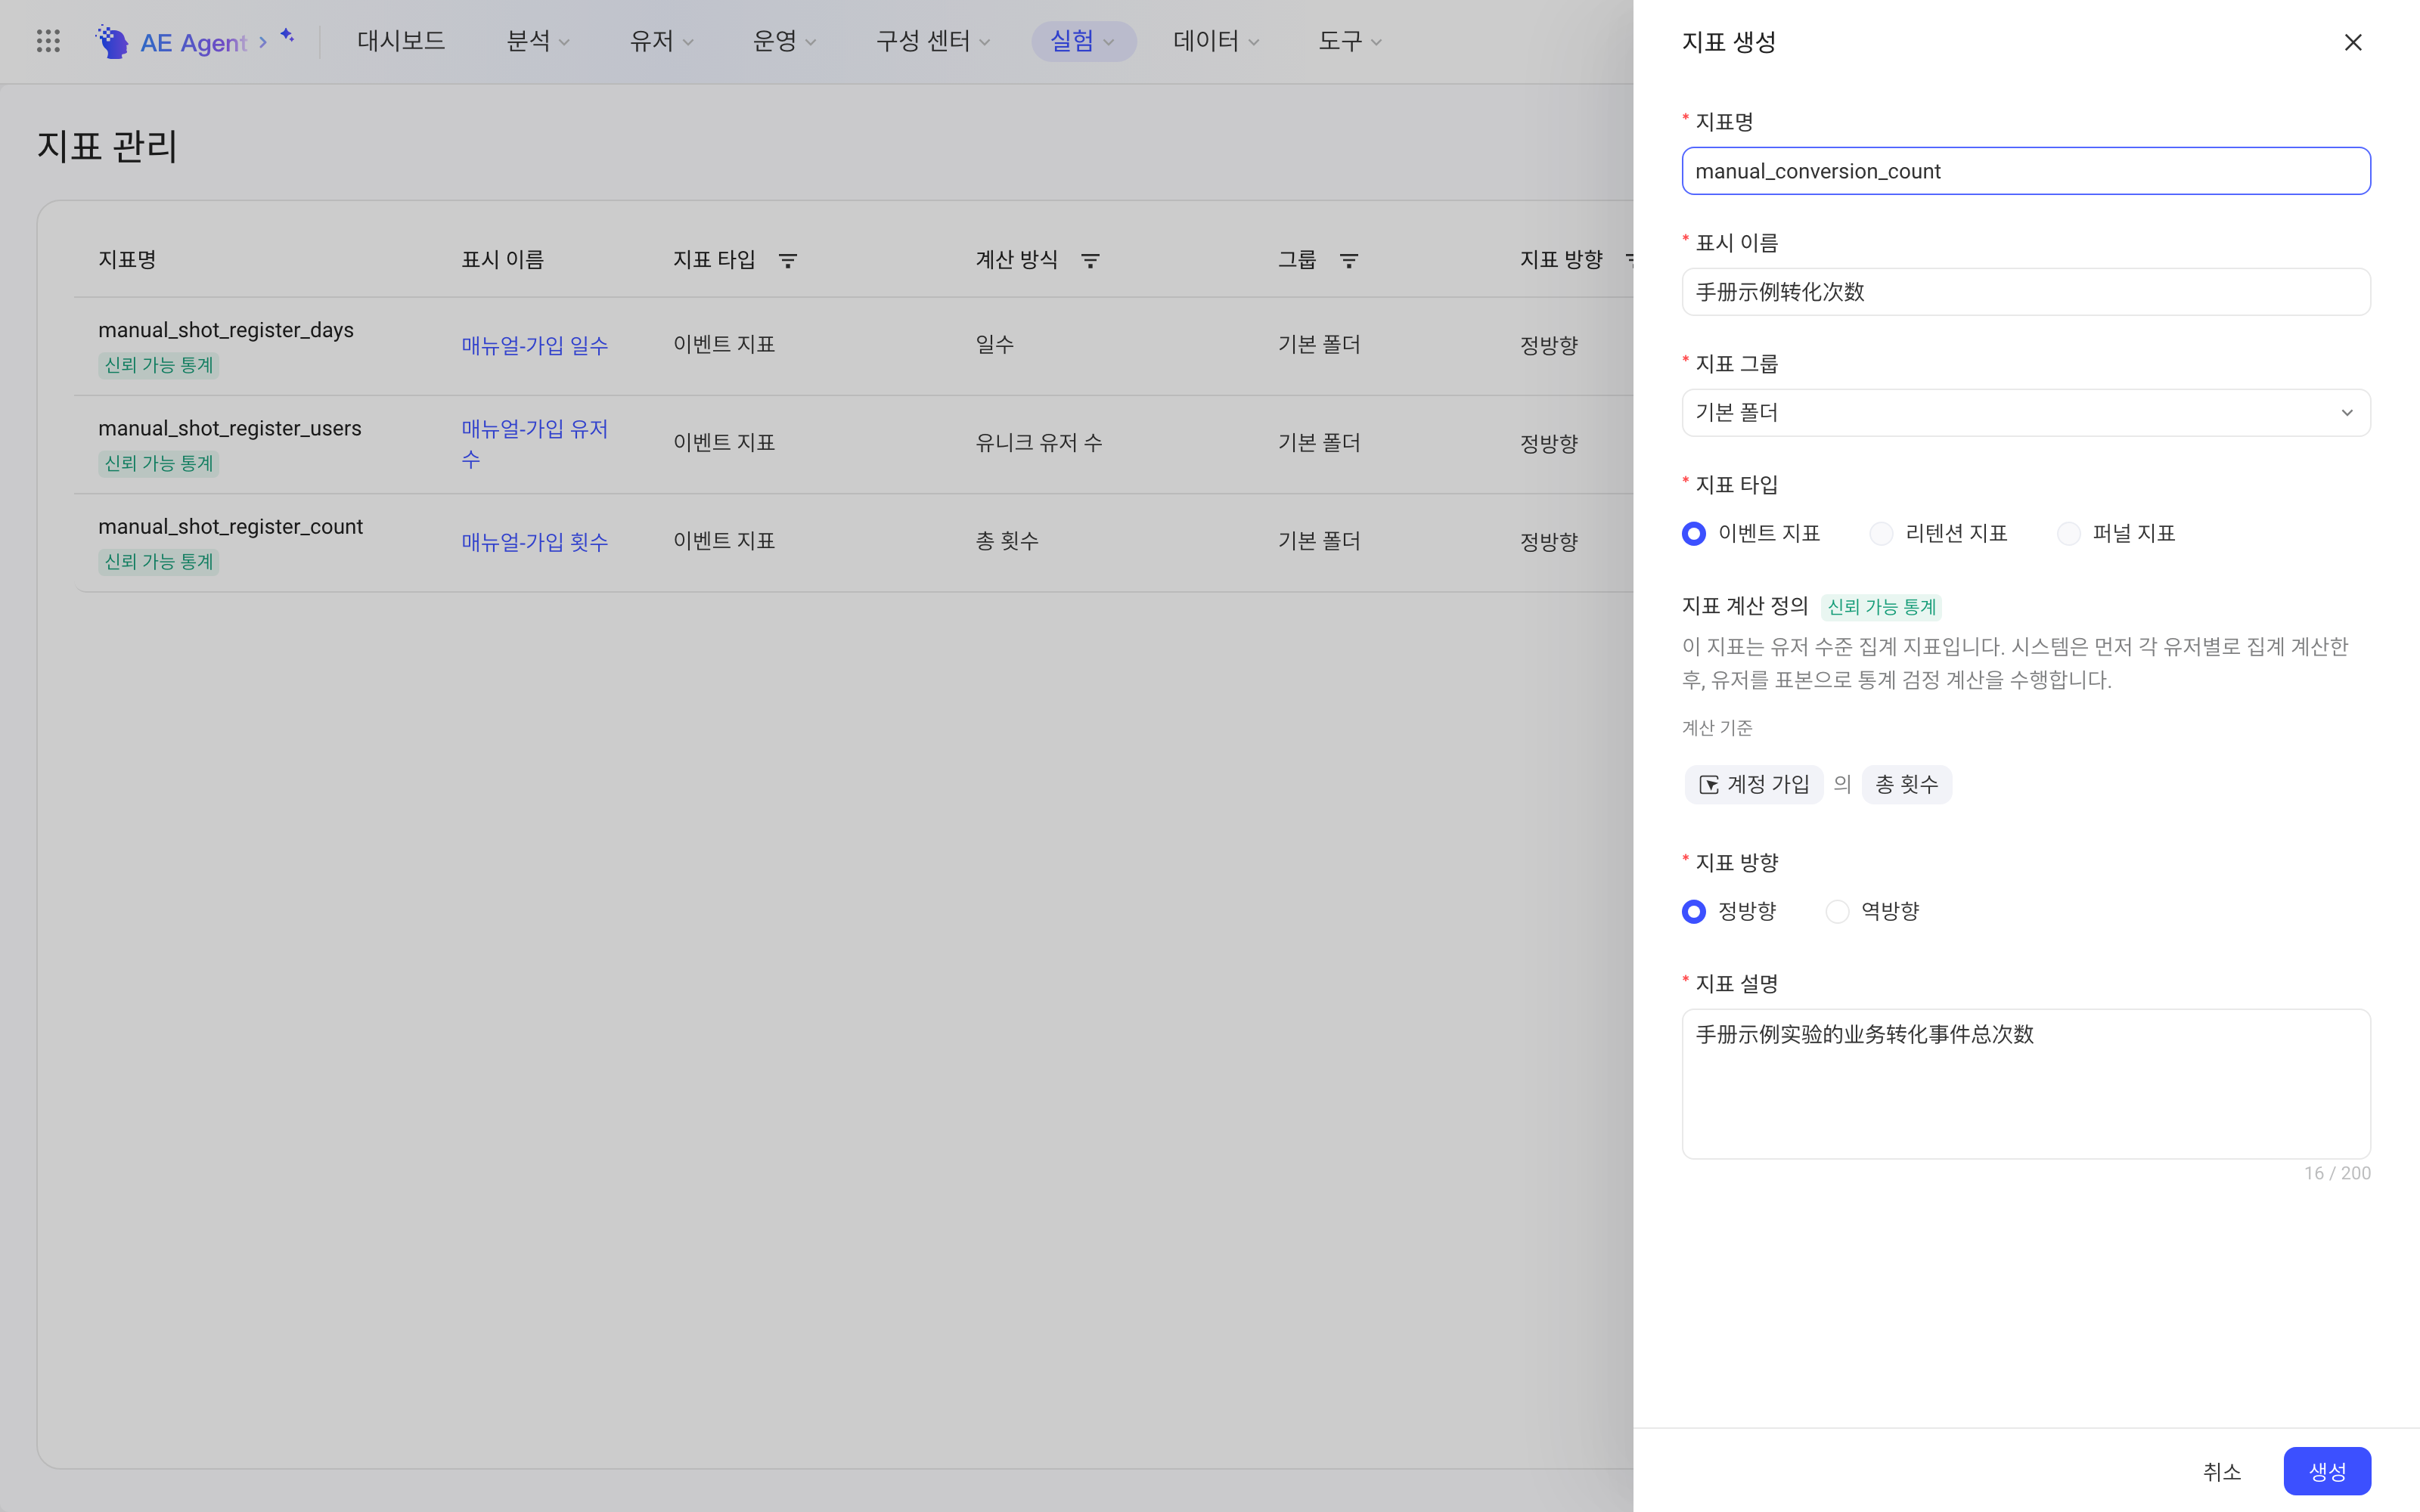Expand the 운영 menu
This screenshot has height=1512, width=2420.
tap(784, 41)
